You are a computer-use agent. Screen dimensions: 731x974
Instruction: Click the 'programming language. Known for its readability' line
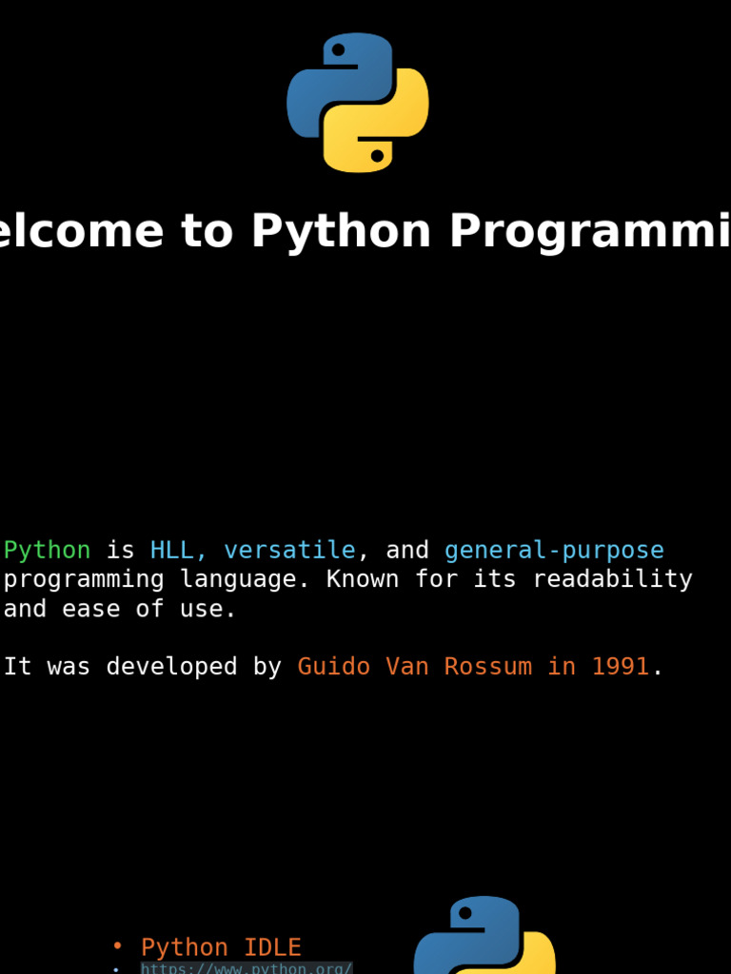click(348, 579)
